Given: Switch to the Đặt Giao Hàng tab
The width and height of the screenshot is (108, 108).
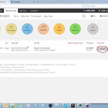Looking at the screenshot, I should (11, 11).
